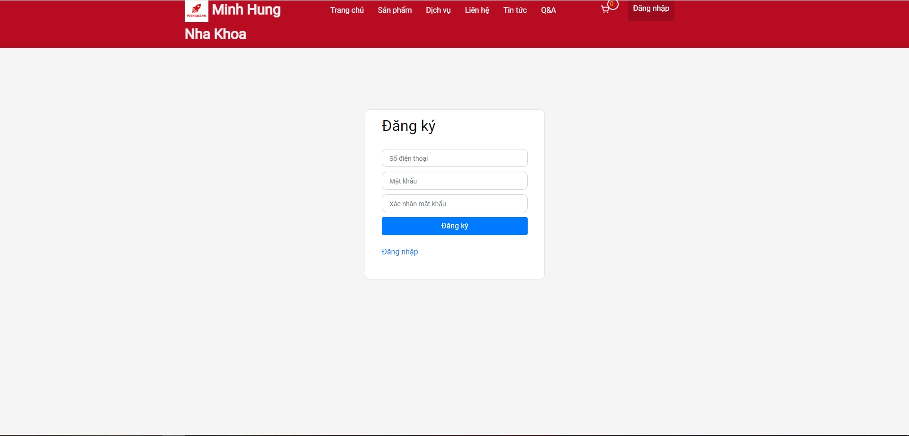Select the Xác nhận mật khẩu field

click(454, 203)
